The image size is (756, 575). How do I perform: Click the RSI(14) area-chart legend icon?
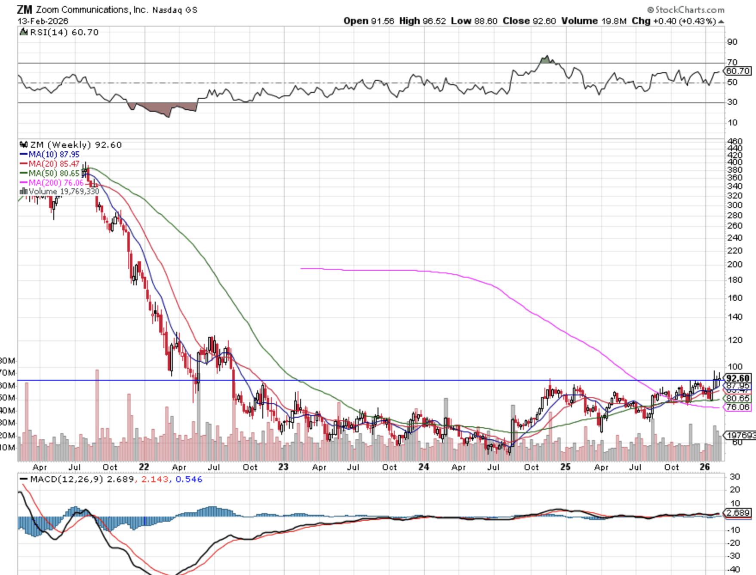pyautogui.click(x=23, y=32)
